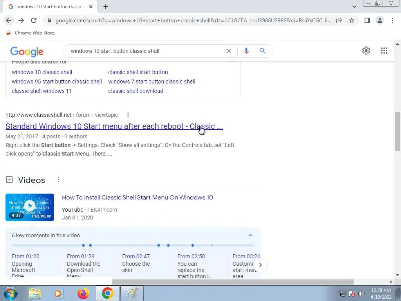Bookmark this page with the star icon

pyautogui.click(x=352, y=20)
